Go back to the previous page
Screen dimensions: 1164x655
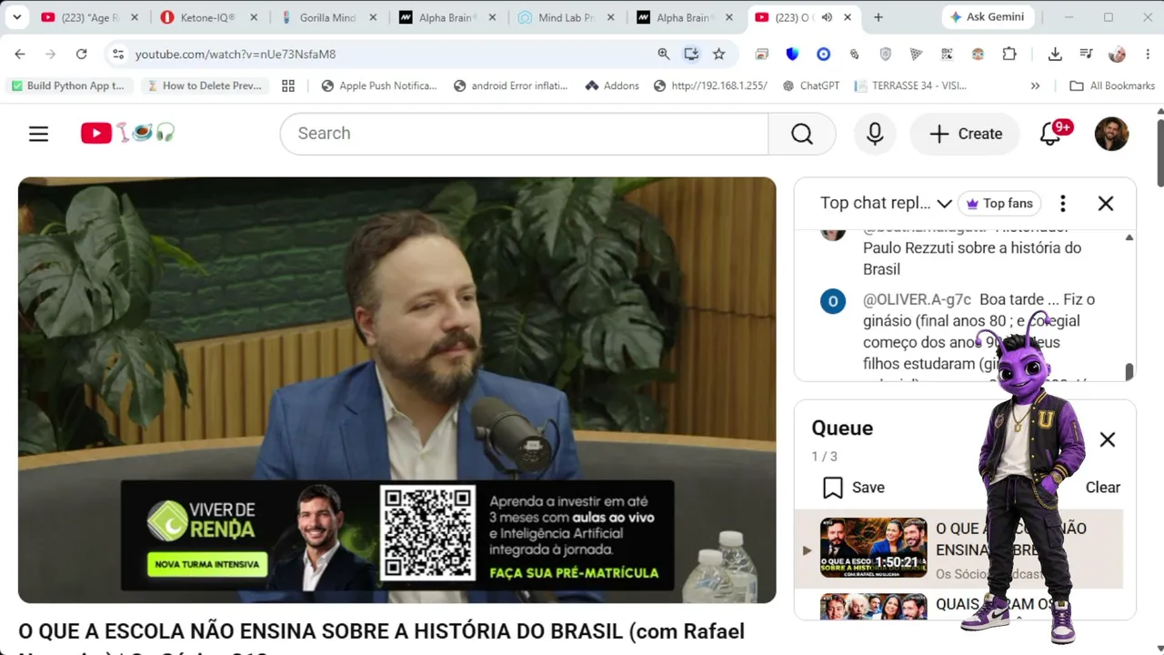(20, 55)
